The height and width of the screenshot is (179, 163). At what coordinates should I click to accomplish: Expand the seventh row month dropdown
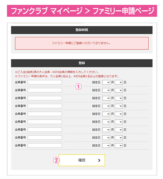[x=106, y=130]
